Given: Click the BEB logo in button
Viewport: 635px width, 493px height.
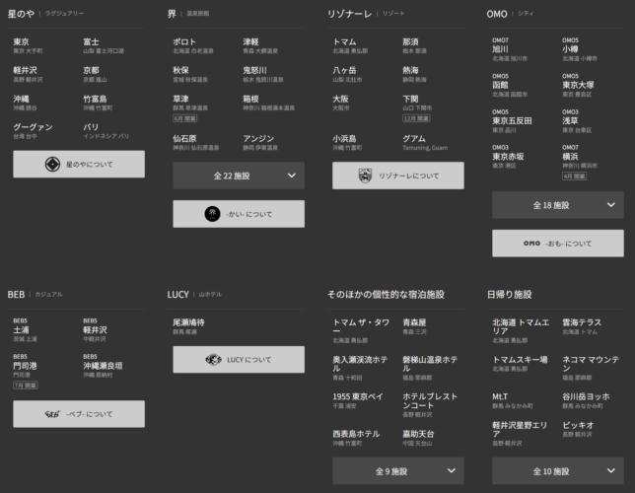Looking at the screenshot, I should point(51,414).
